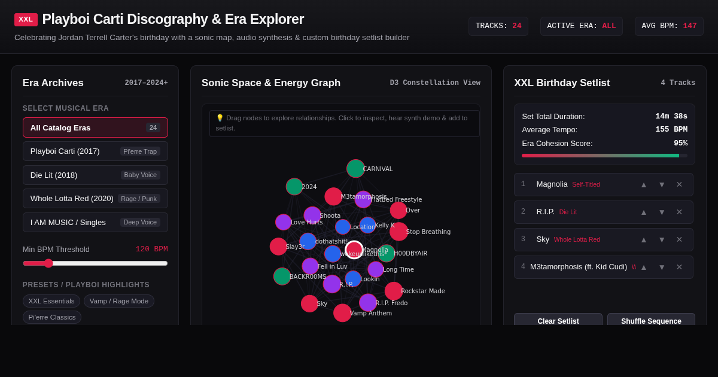Image resolution: width=718 pixels, height=377 pixels.
Task: Clear the birthday setlist
Action: click(558, 320)
